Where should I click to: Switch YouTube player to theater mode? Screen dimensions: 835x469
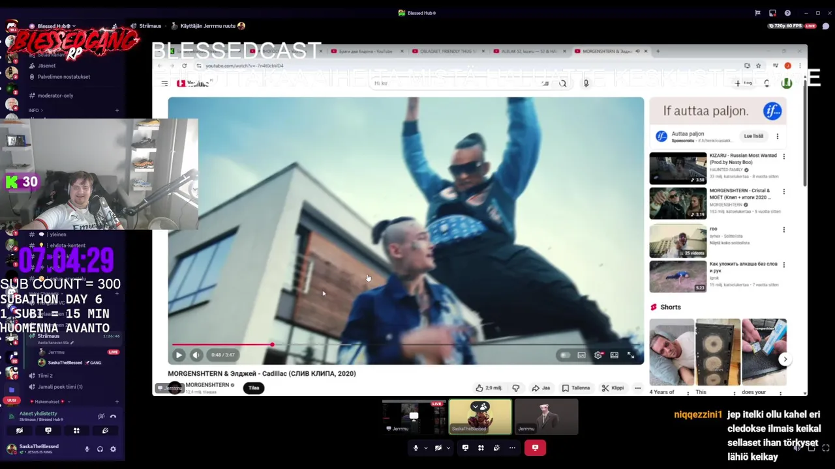[x=615, y=355]
